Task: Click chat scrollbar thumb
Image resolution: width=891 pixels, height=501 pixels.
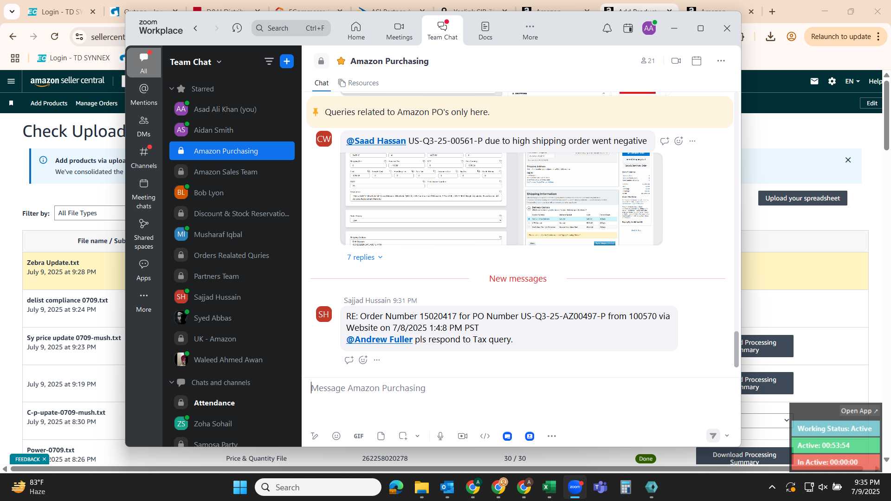Action: (x=736, y=349)
